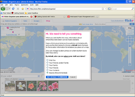Open the Latest Headlines feed bookmark
Image resolution: width=135 pixels, height=97 pixels.
tap(31, 13)
